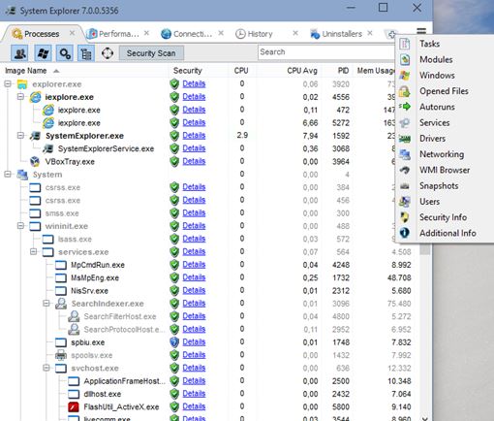Focus the Search input field

pyautogui.click(x=326, y=52)
